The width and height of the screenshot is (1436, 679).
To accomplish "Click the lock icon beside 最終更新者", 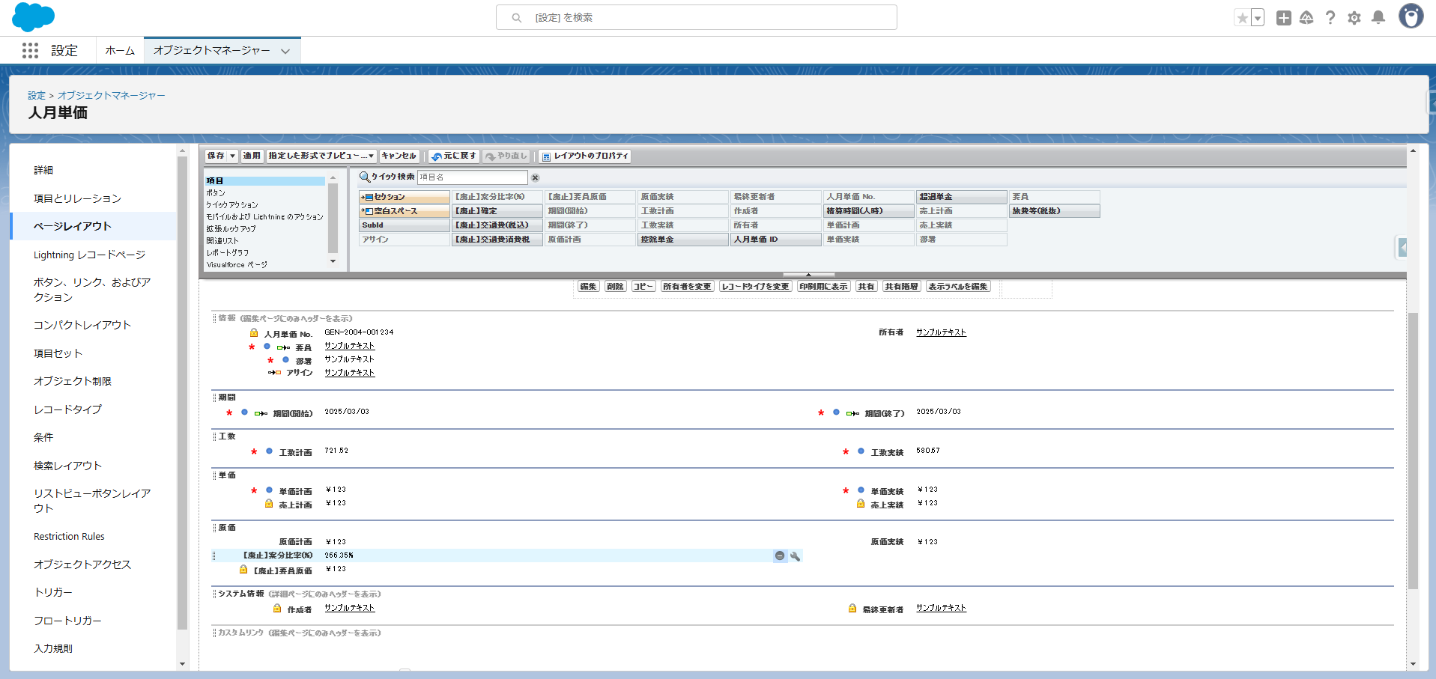I will [x=852, y=609].
